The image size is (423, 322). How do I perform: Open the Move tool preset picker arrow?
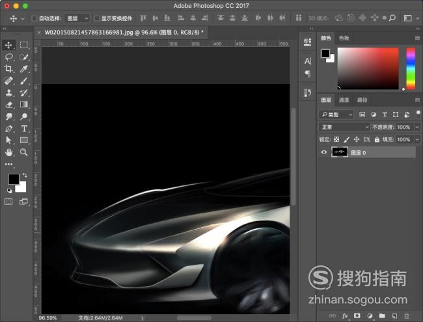pyautogui.click(x=23, y=19)
